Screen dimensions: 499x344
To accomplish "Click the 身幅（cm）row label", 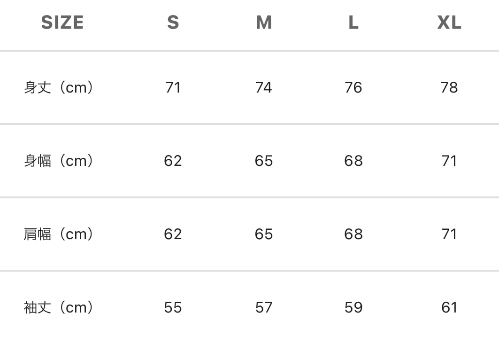I will [x=59, y=161].
